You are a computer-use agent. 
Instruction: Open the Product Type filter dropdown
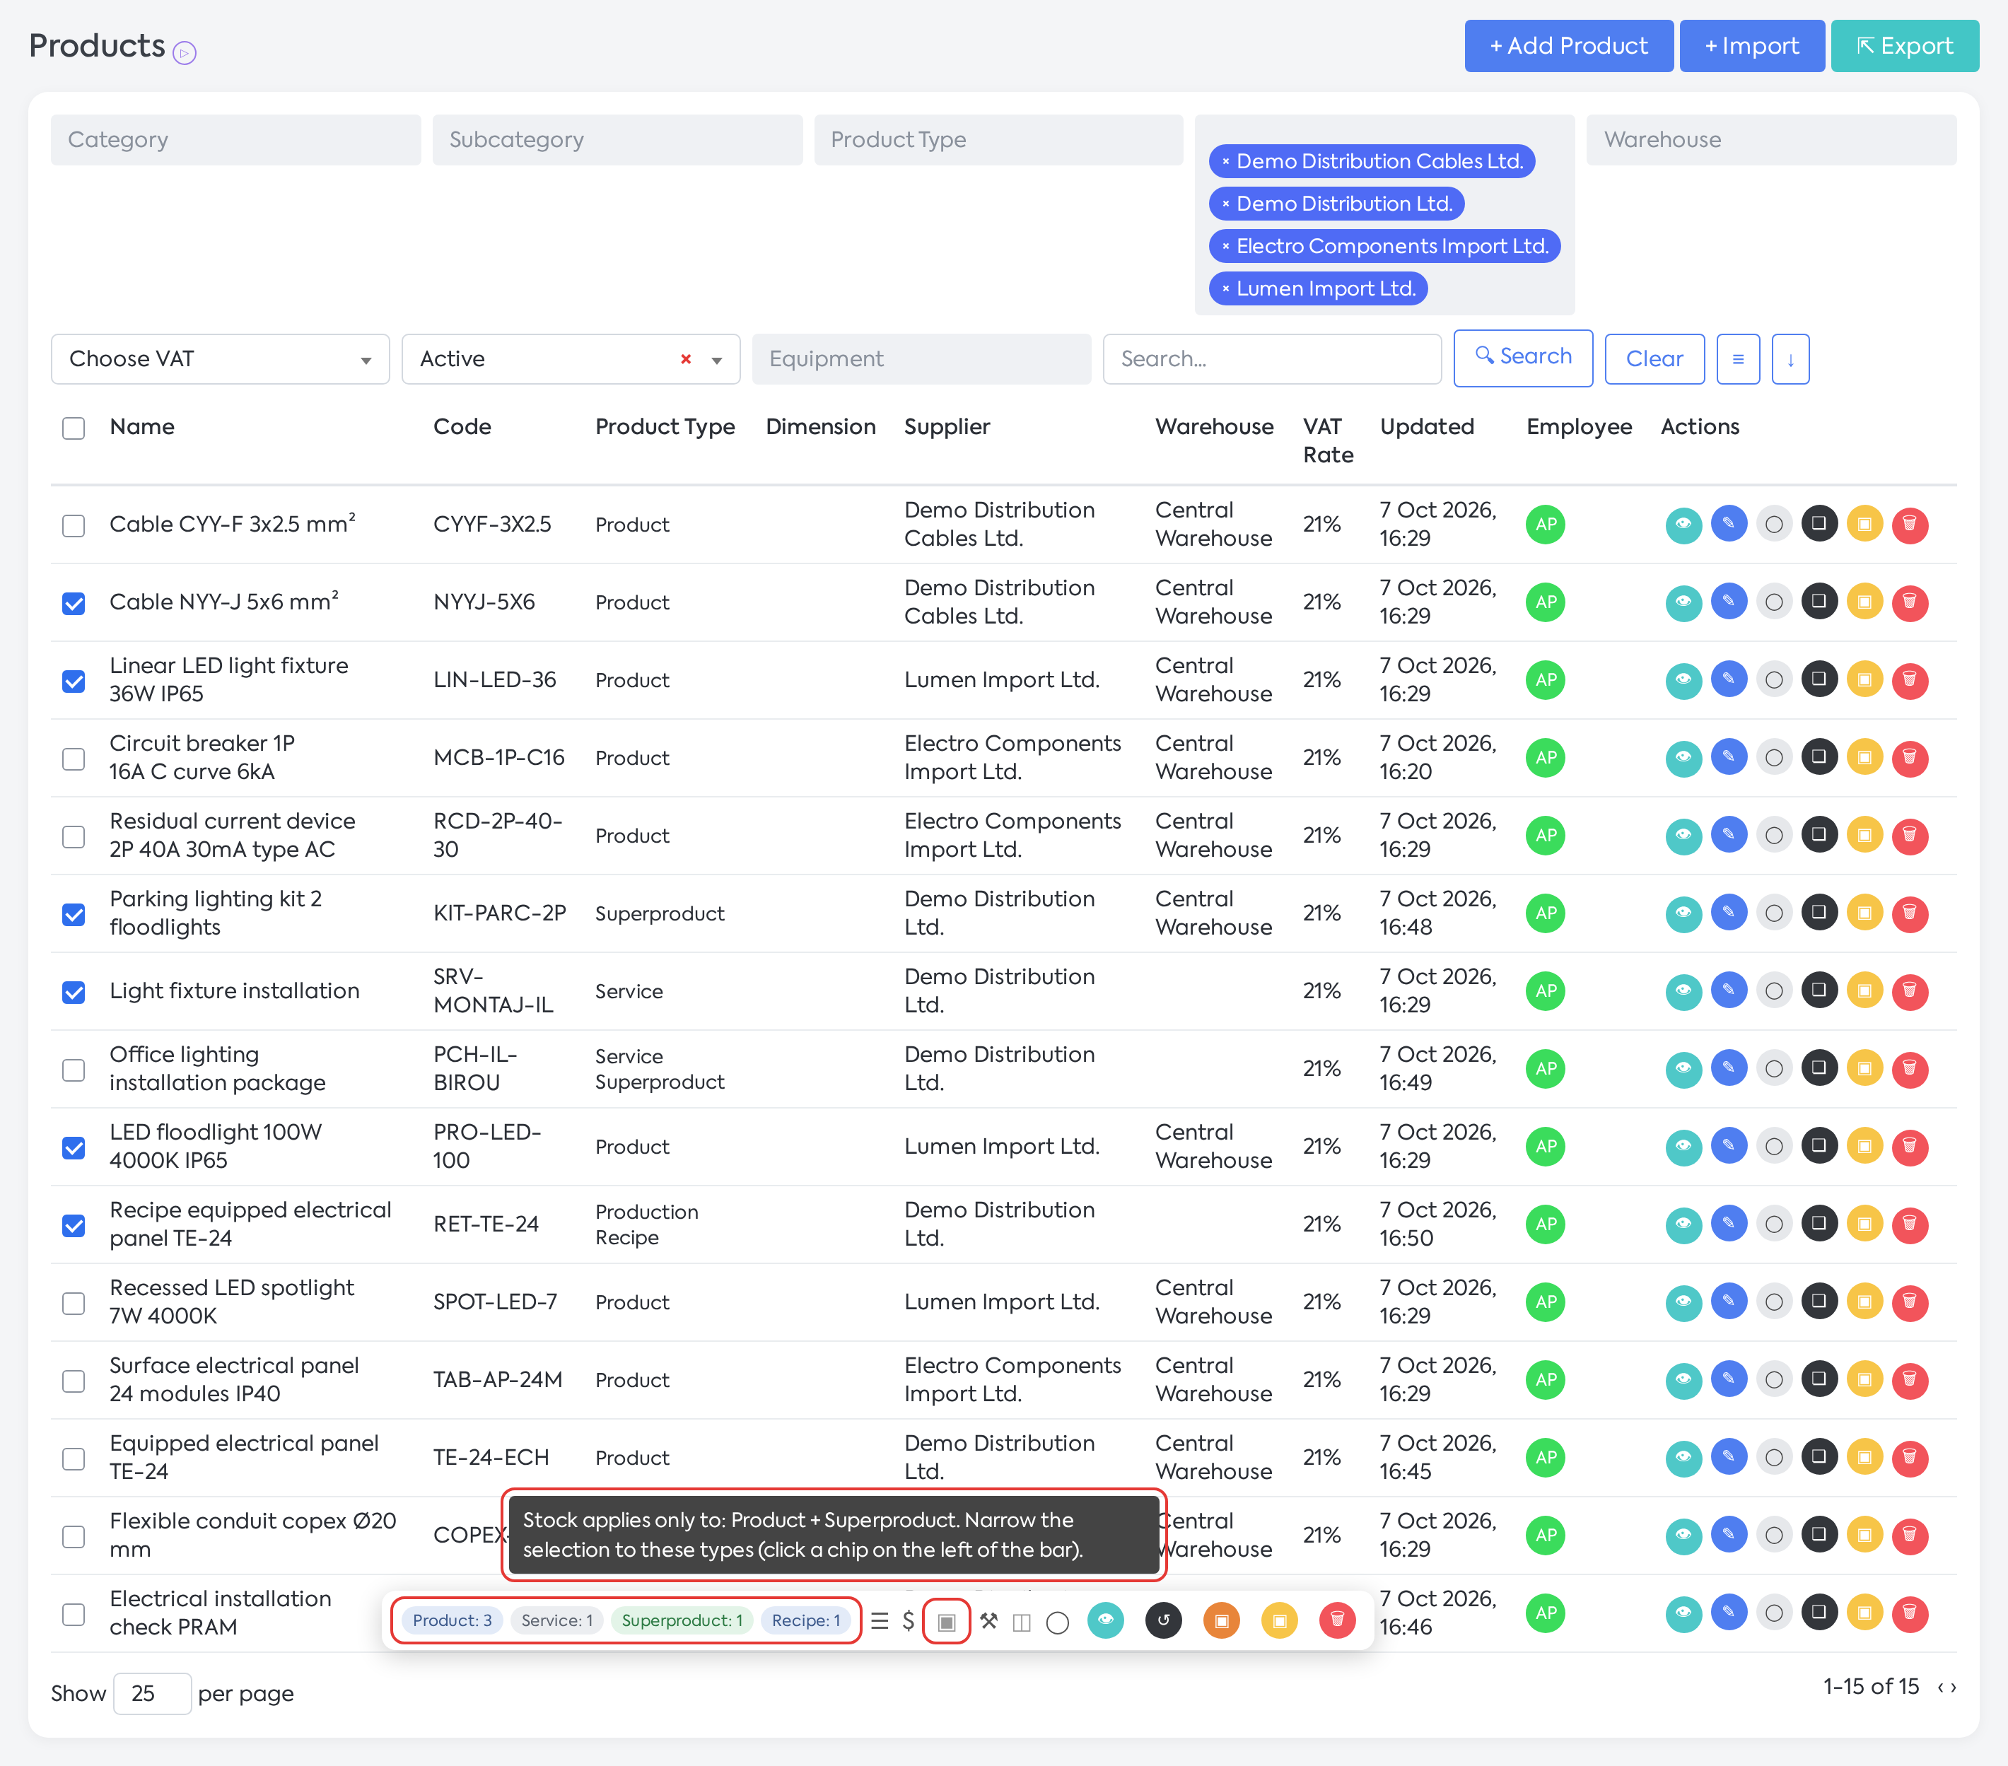click(998, 139)
